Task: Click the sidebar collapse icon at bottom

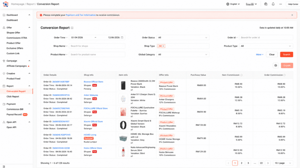Action: click(x=4, y=167)
